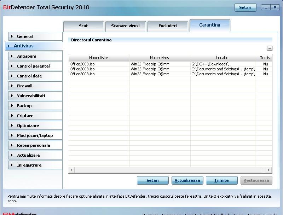Click the Setari button below the list
Screen dimensions: 283x215
click(x=153, y=180)
